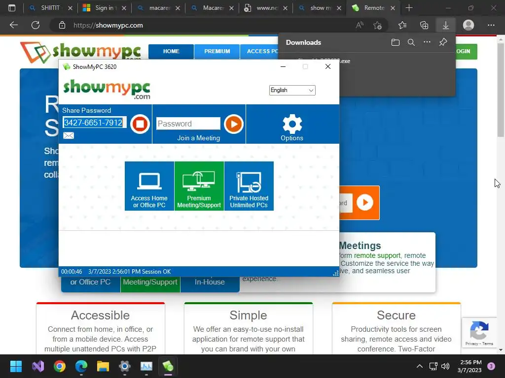Focus the meeting Password input box
This screenshot has width=505, height=378.
click(x=188, y=124)
